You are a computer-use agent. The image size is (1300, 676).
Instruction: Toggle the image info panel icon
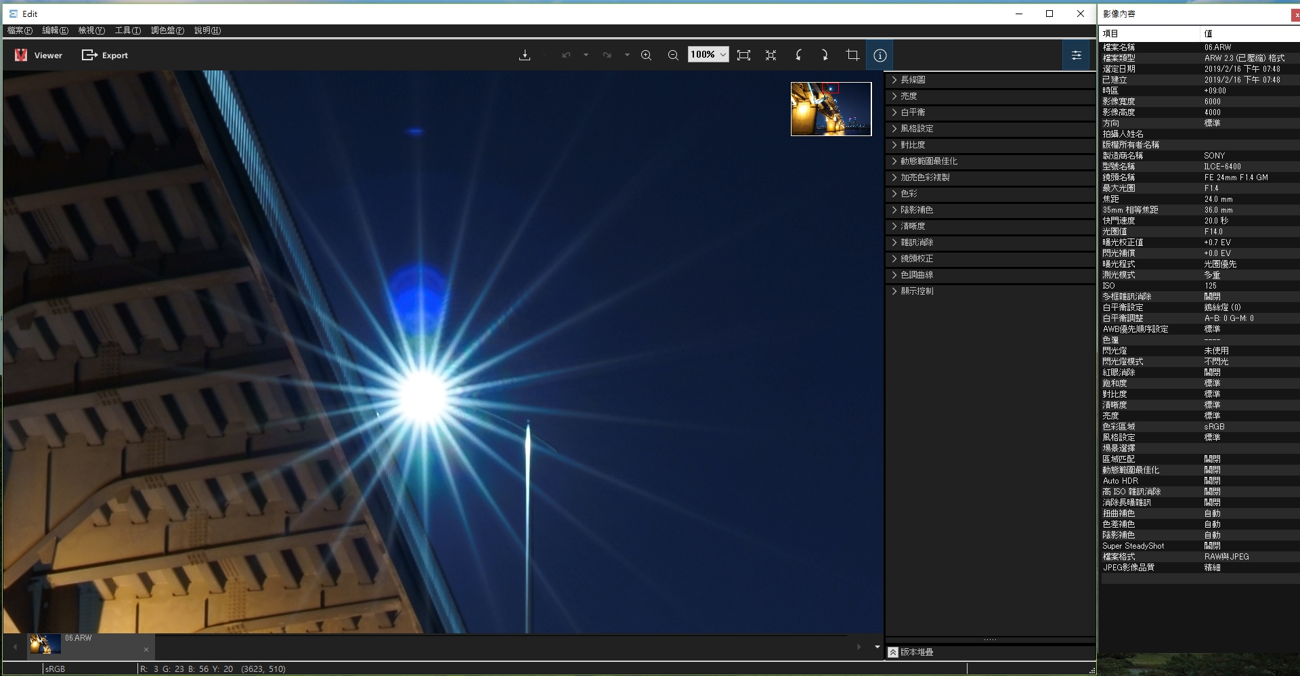coord(880,56)
